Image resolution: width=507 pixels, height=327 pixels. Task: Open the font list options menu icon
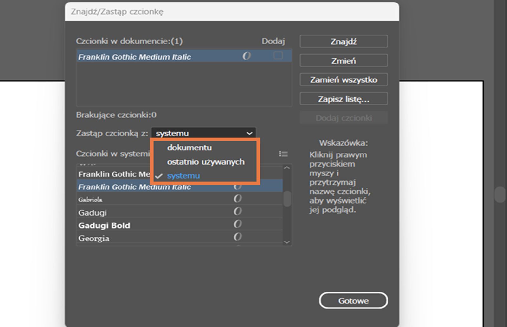coord(283,154)
